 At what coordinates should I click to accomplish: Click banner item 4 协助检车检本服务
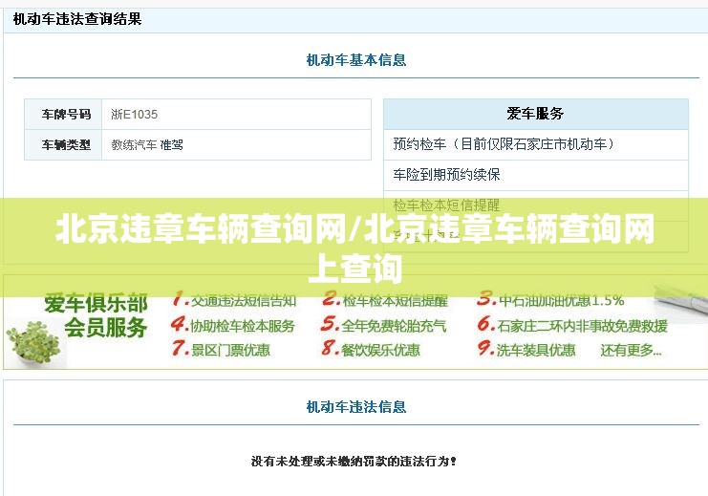(232, 325)
